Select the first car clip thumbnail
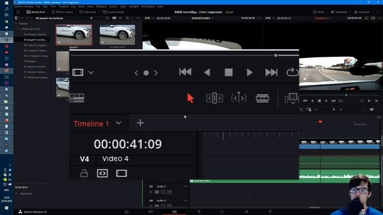Screen dimensions: 383x215 (74, 35)
